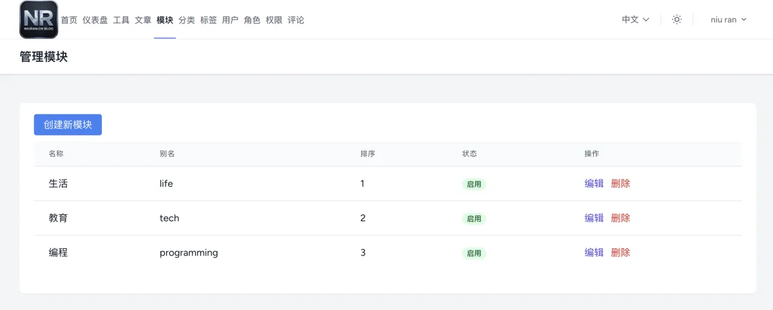Open the 仪表盘 dashboard page
Image resolution: width=773 pixels, height=310 pixels.
coord(95,20)
